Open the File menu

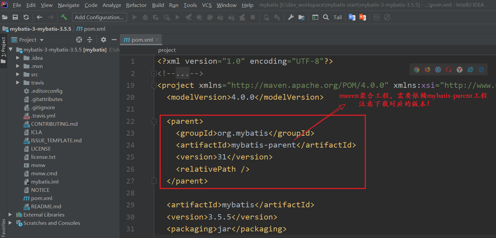(17, 5)
